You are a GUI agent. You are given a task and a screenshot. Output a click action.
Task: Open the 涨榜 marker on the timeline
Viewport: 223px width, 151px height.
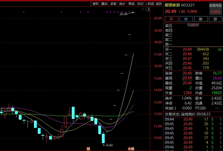click(131, 149)
